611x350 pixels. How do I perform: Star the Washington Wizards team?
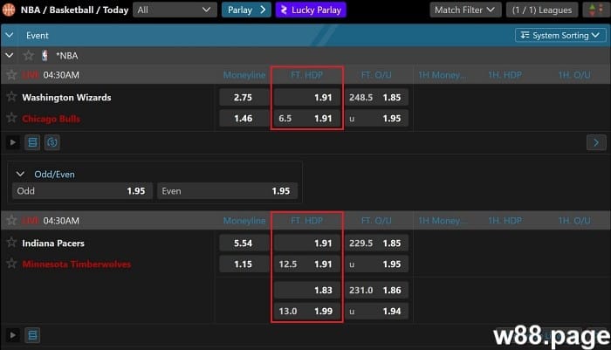pyautogui.click(x=11, y=96)
